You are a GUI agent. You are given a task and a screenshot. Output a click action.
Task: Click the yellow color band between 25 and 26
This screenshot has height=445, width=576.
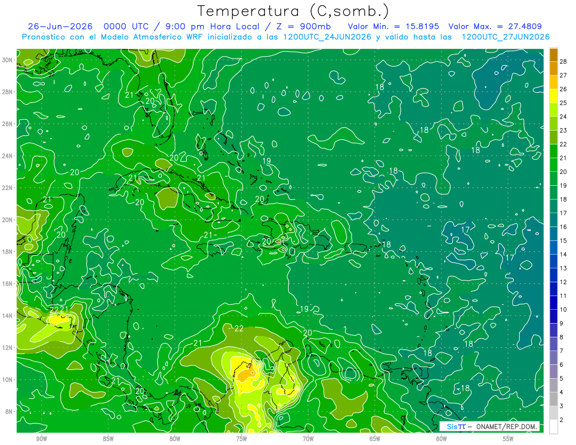pyautogui.click(x=553, y=96)
